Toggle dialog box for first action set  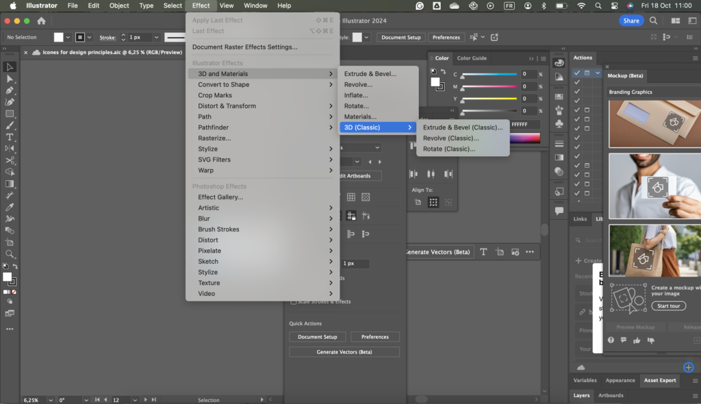(x=587, y=73)
